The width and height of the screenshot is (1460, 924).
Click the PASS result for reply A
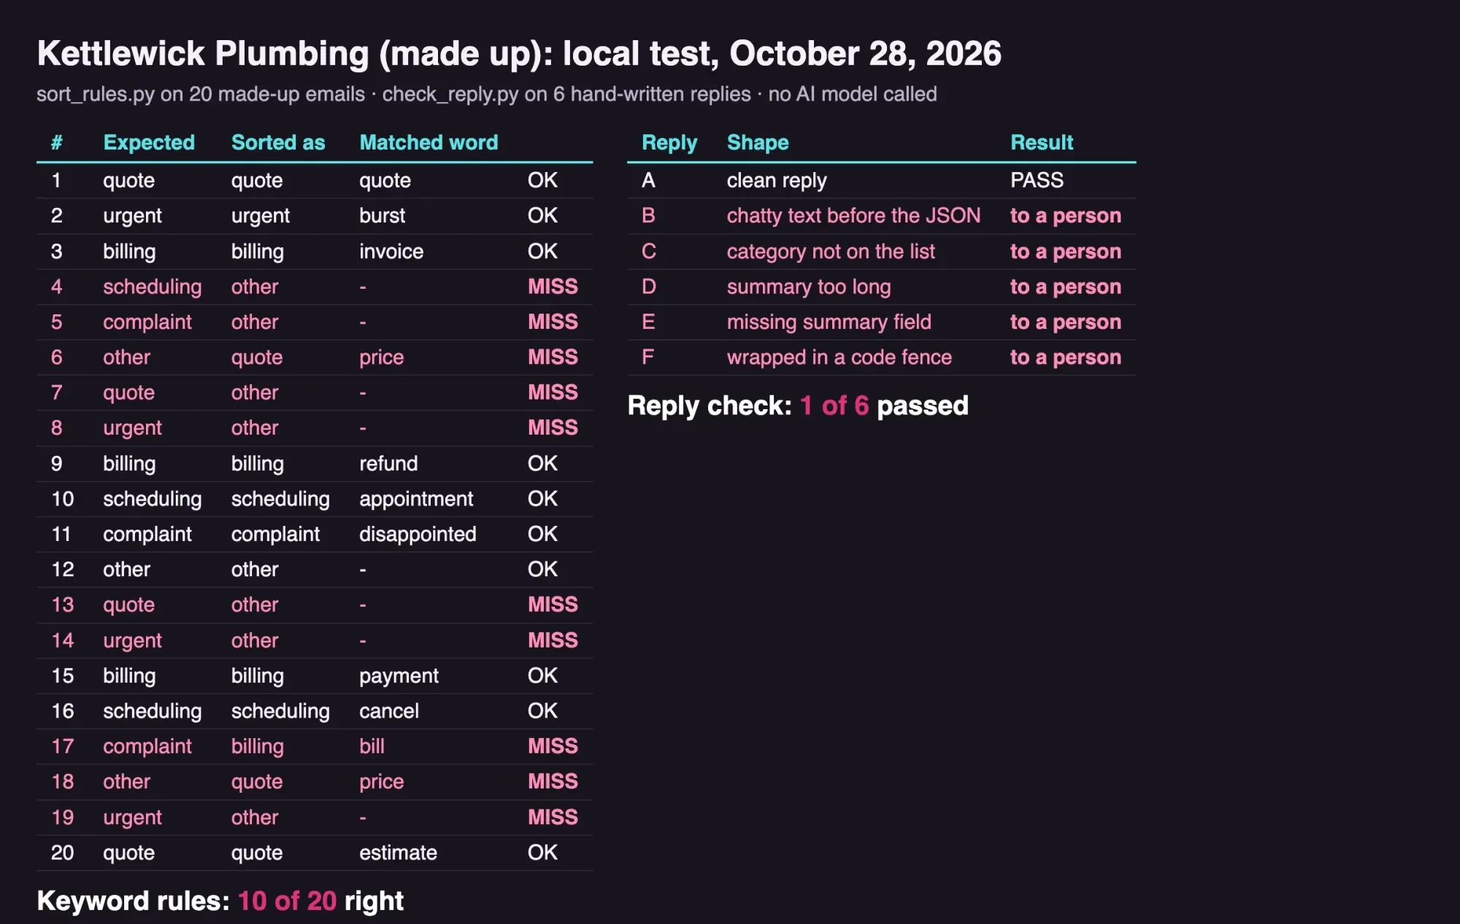pyautogui.click(x=1037, y=180)
